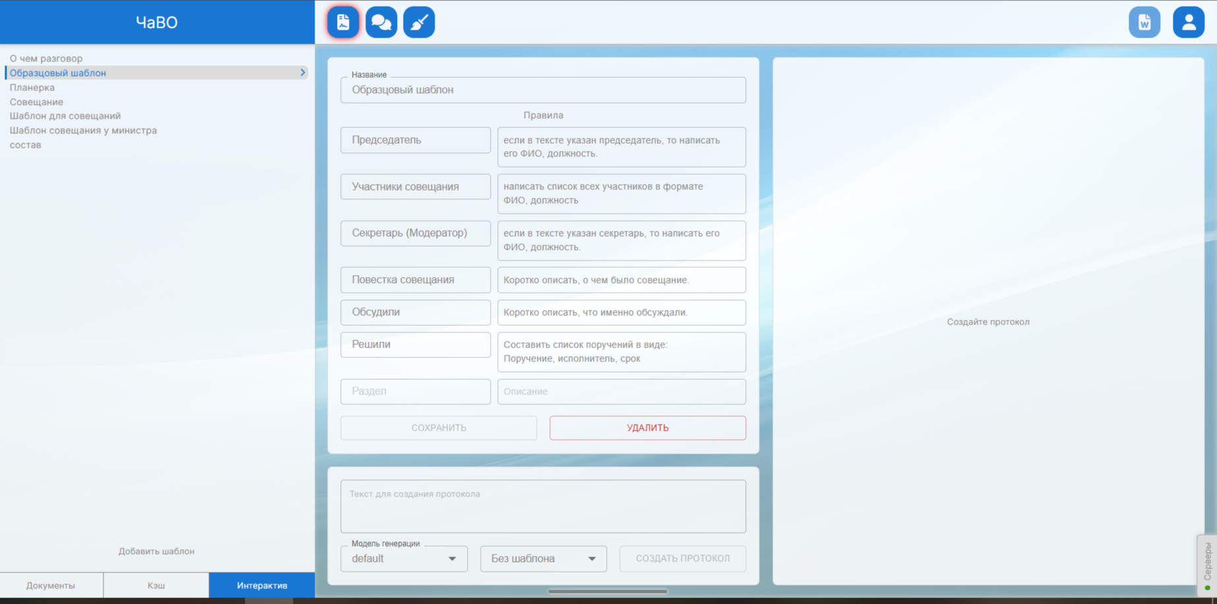The width and height of the screenshot is (1217, 604).
Task: Click the empty Раздел input field
Action: click(x=416, y=392)
